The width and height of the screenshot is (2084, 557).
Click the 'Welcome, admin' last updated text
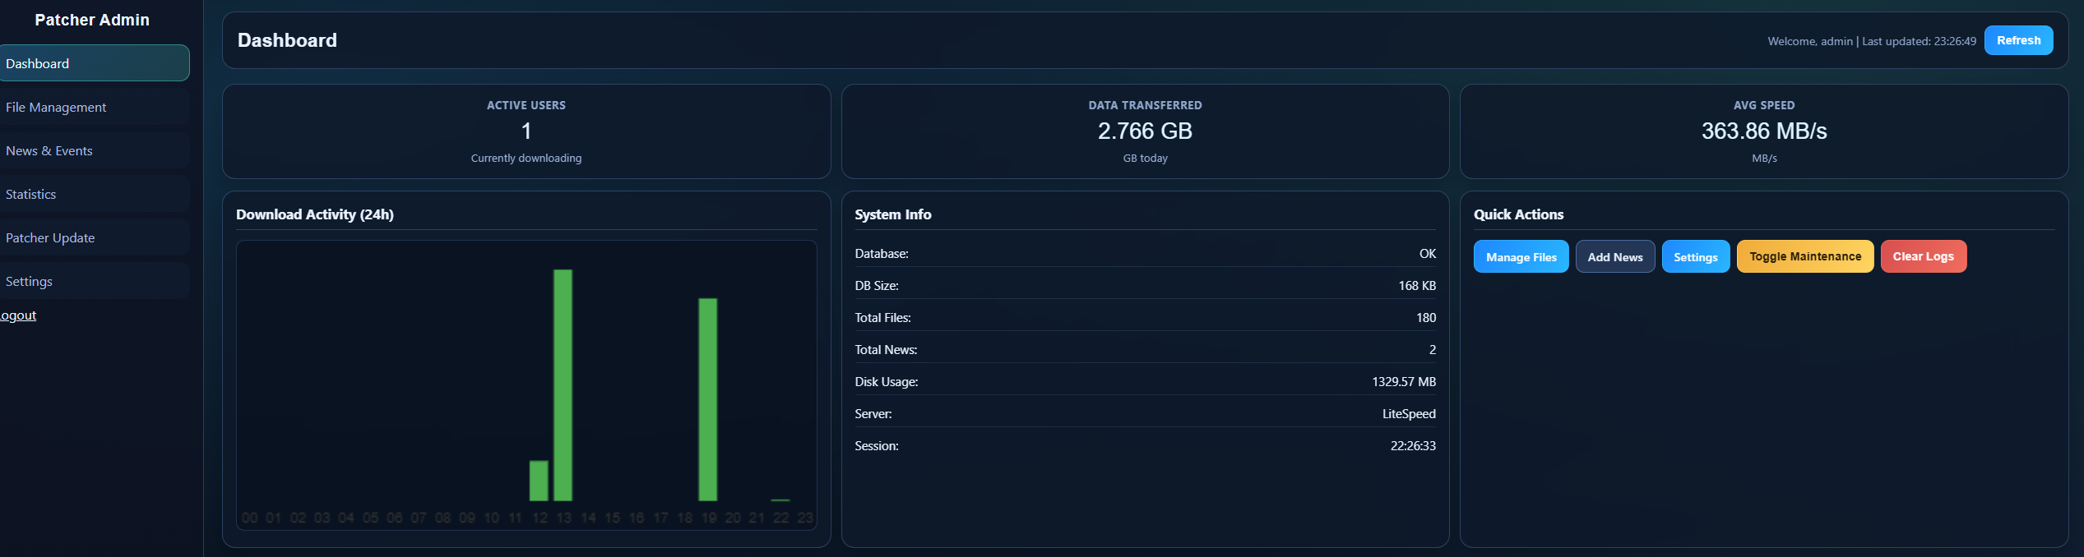[x=1872, y=41]
